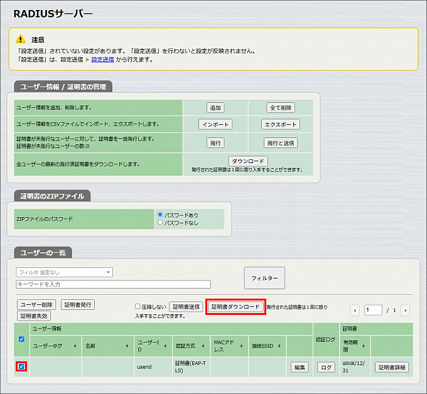
Task: Click the ZIPファイルのパスワード label
Action: click(x=45, y=219)
